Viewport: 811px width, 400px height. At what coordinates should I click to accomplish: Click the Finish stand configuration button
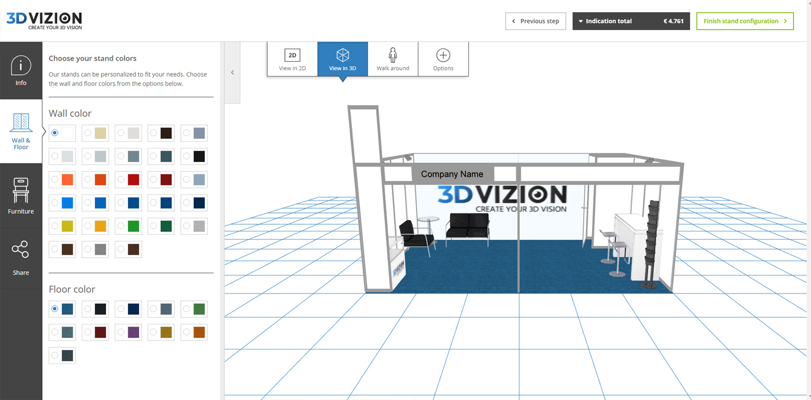[744, 21]
